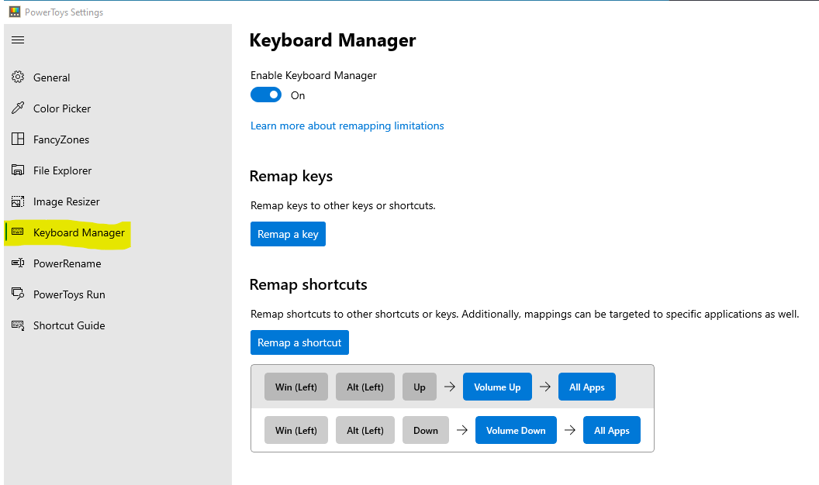
Task: Click the Remap a key button
Action: coord(288,234)
